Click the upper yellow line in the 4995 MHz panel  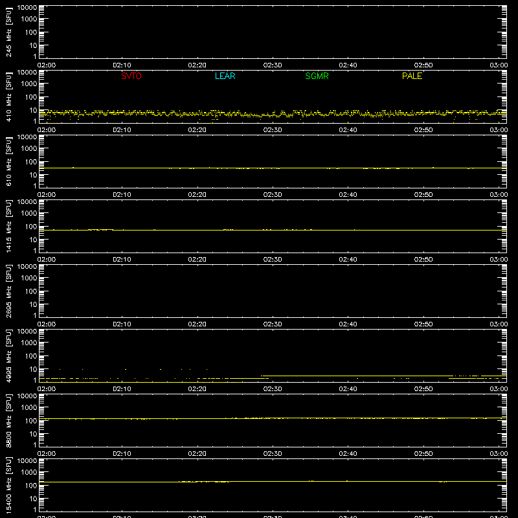point(383,376)
